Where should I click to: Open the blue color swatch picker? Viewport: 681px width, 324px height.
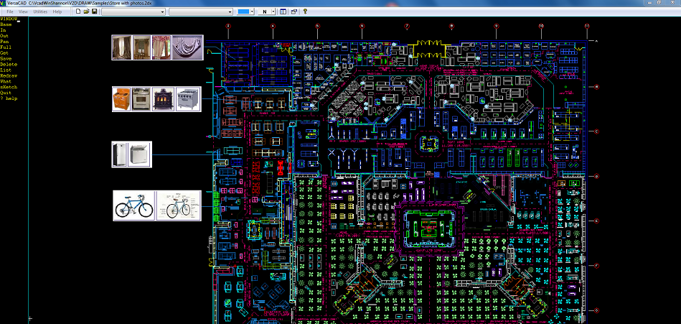coord(246,12)
